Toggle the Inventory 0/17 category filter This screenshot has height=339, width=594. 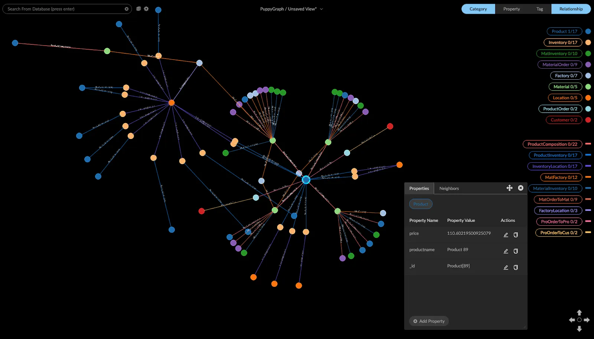[x=563, y=43]
